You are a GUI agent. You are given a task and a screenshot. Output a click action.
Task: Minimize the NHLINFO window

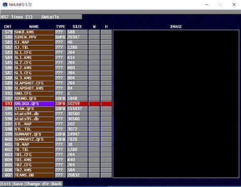click(206, 5)
